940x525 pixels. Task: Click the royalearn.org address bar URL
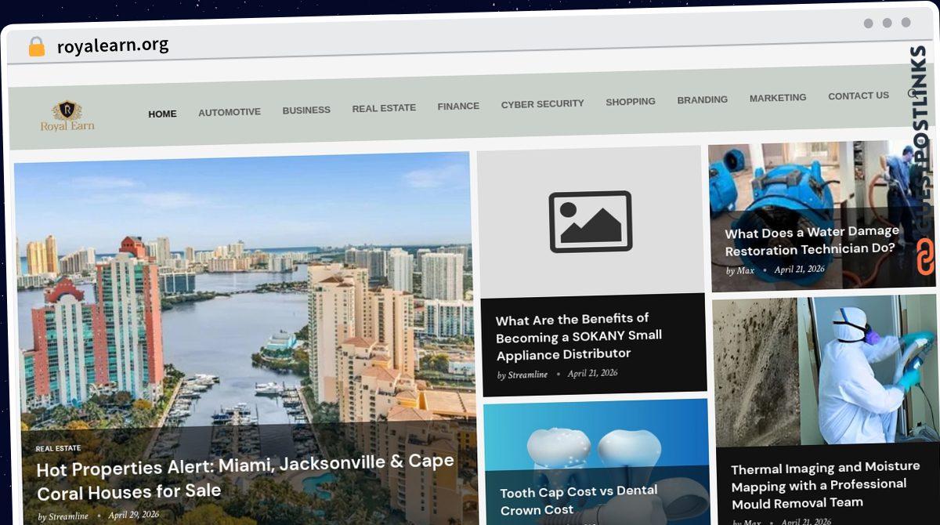coord(113,45)
